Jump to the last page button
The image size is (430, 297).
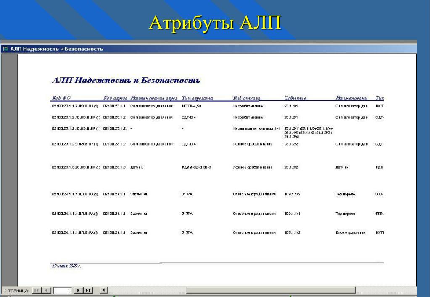88,290
